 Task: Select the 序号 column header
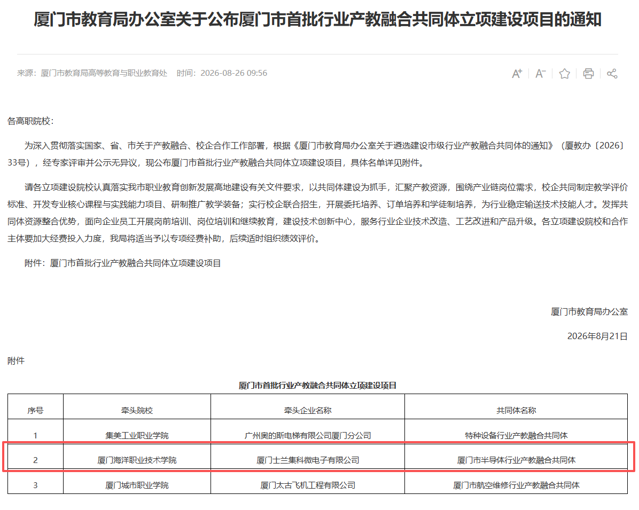tap(35, 411)
